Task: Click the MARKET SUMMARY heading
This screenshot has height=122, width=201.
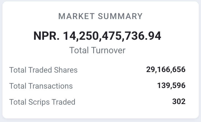Action: [x=100, y=16]
